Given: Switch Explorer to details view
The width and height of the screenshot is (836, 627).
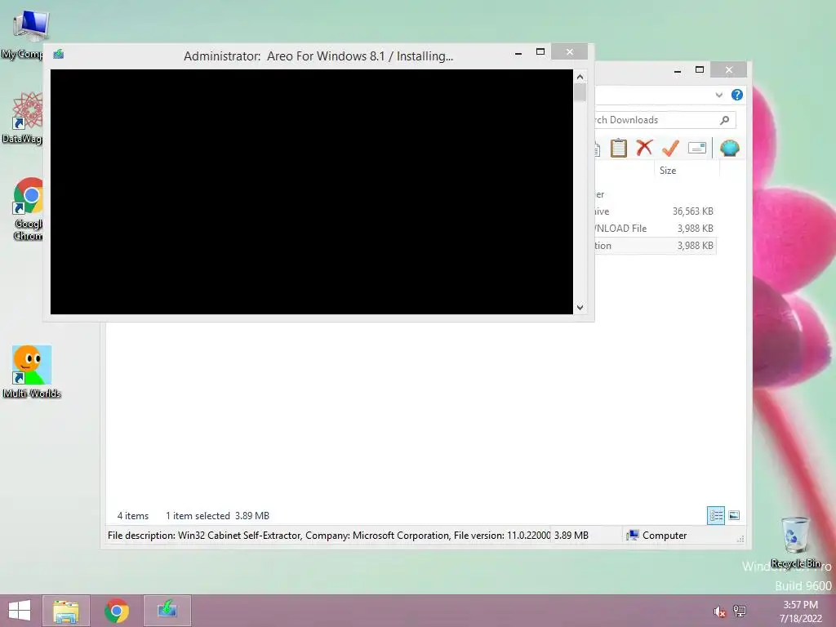Looking at the screenshot, I should [715, 516].
